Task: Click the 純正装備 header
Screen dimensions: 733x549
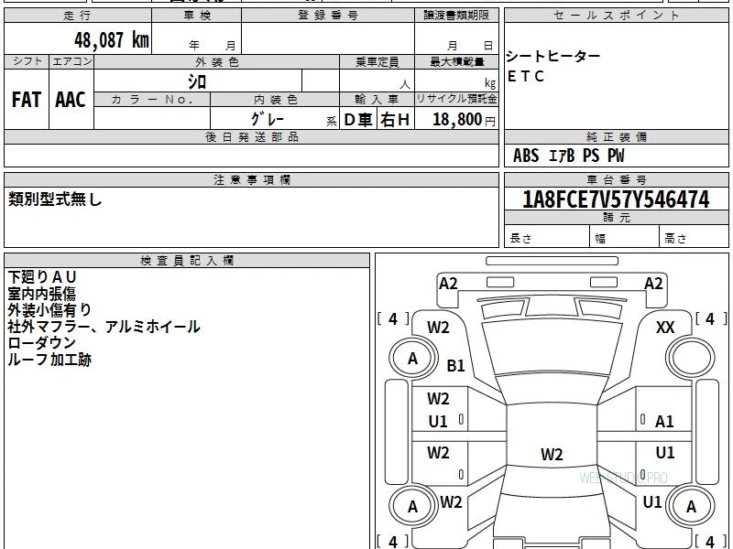Action: [x=616, y=137]
